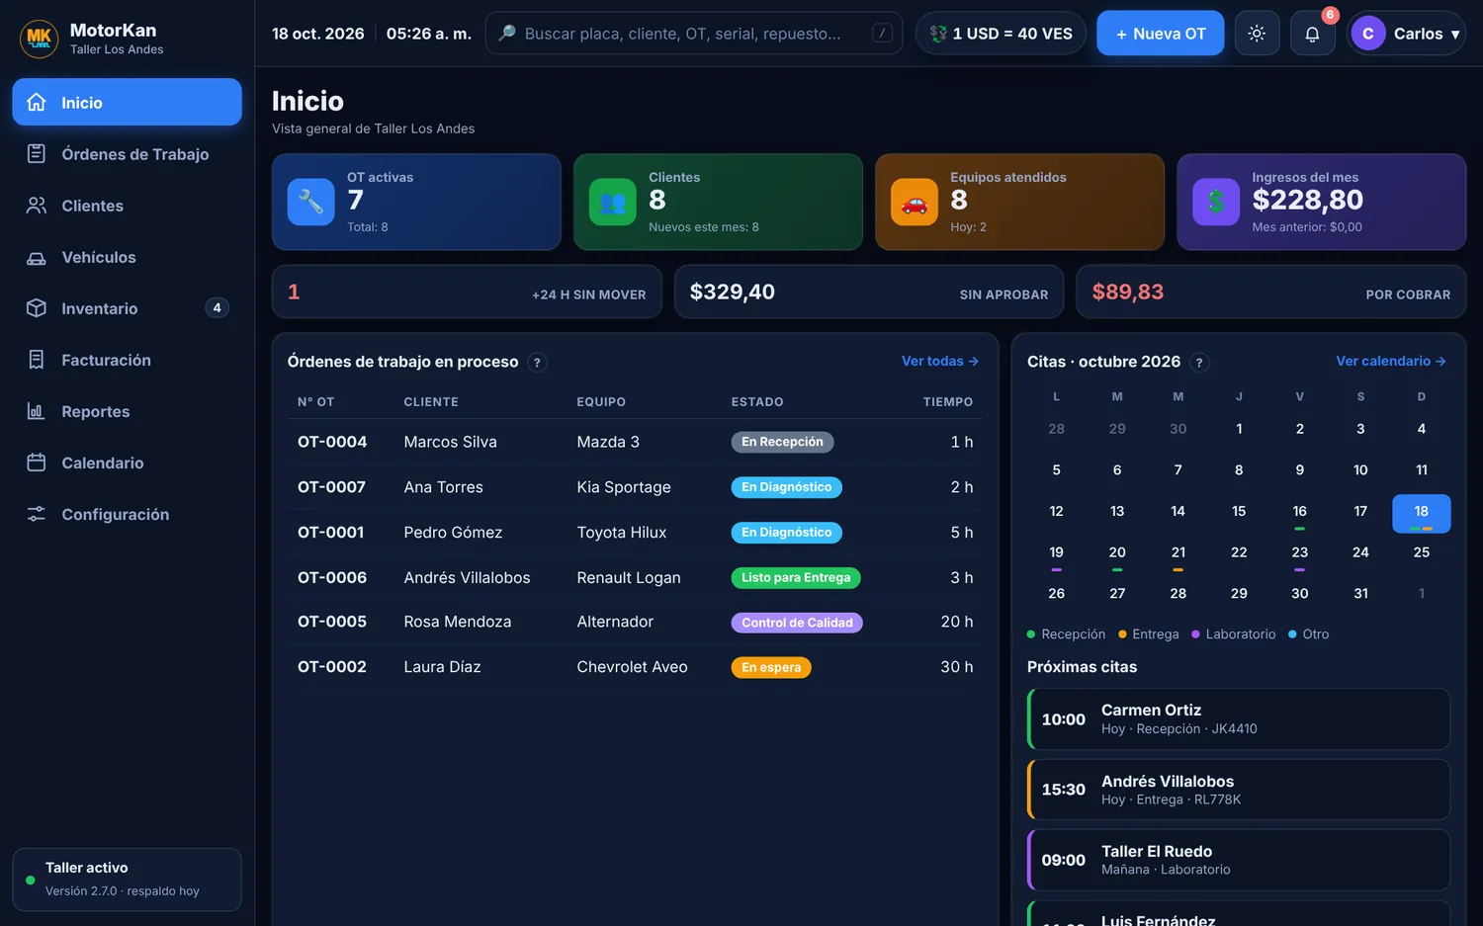The image size is (1483, 926).
Task: Create a new order with Nueva OT
Action: (x=1160, y=34)
